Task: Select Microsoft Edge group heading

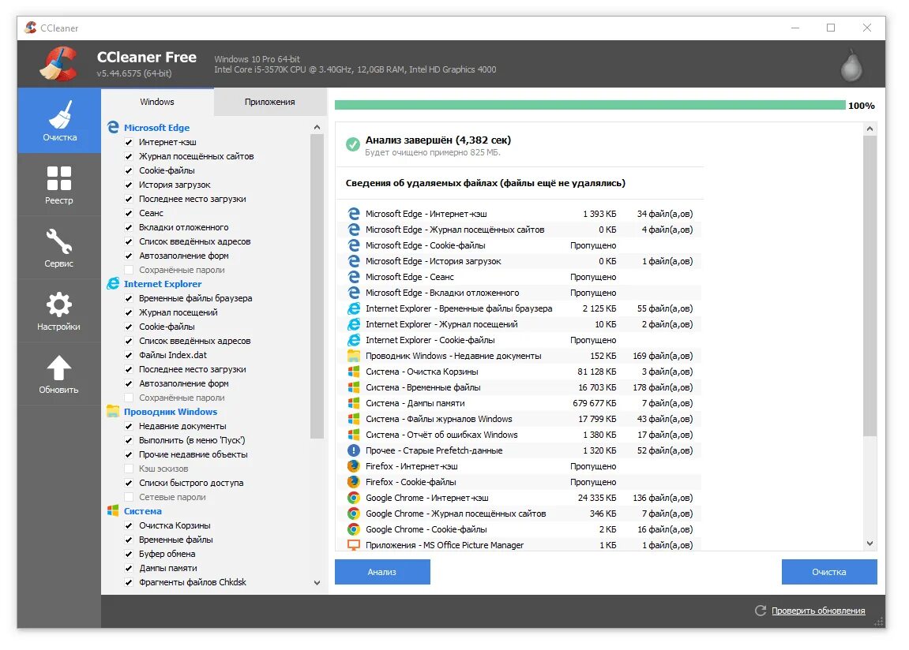Action: tap(156, 127)
